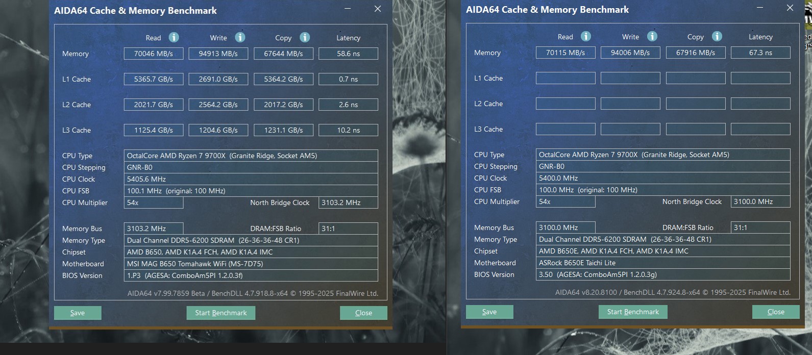Click CPU Clock 5400.0 MHz in right window
The image size is (812, 355).
click(x=663, y=178)
